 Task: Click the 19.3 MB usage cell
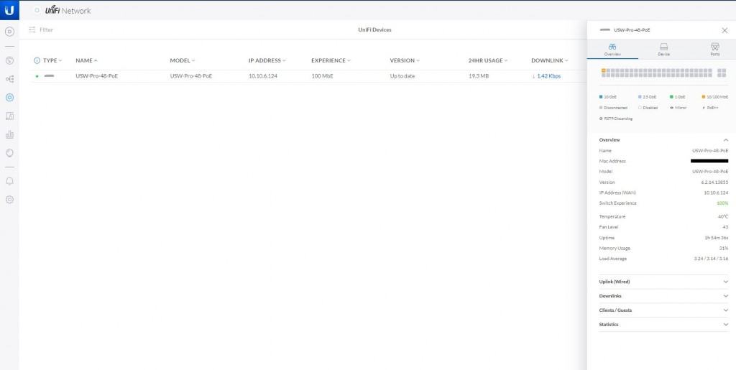[x=478, y=76]
